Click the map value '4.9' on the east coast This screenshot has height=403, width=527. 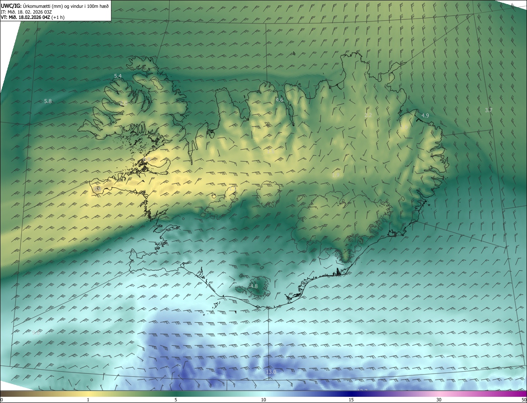[425, 115]
